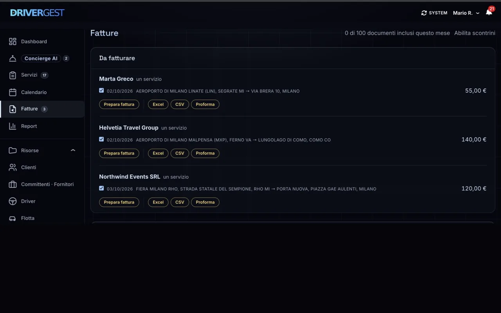501x313 pixels.
Task: Generate Proforma for Northwind Events SRL
Action: click(205, 202)
